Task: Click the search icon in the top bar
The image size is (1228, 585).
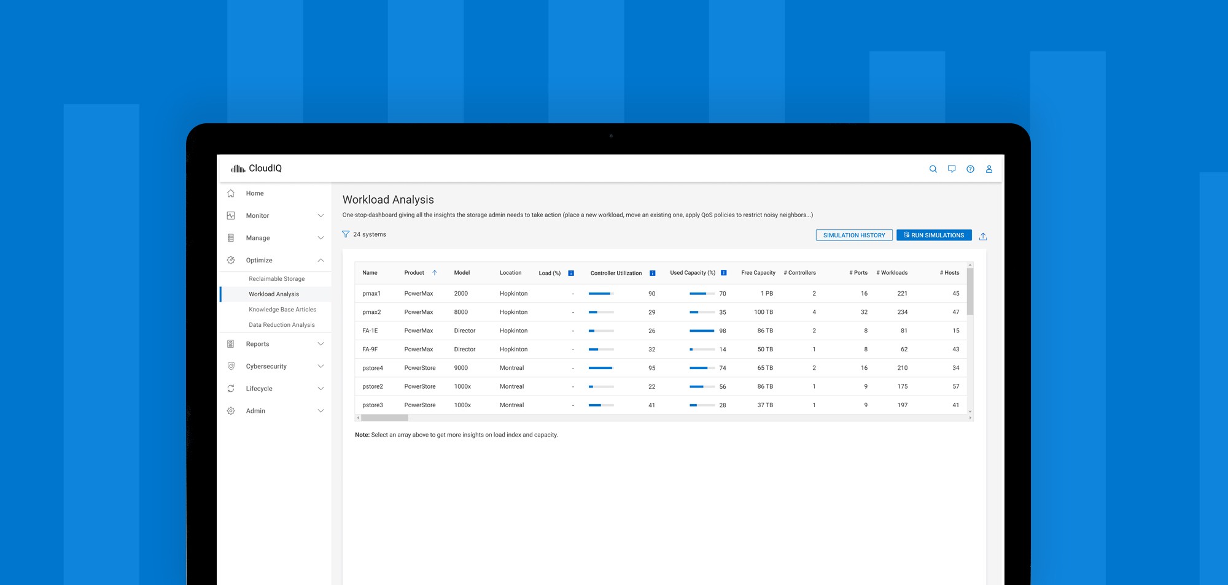Action: click(933, 169)
